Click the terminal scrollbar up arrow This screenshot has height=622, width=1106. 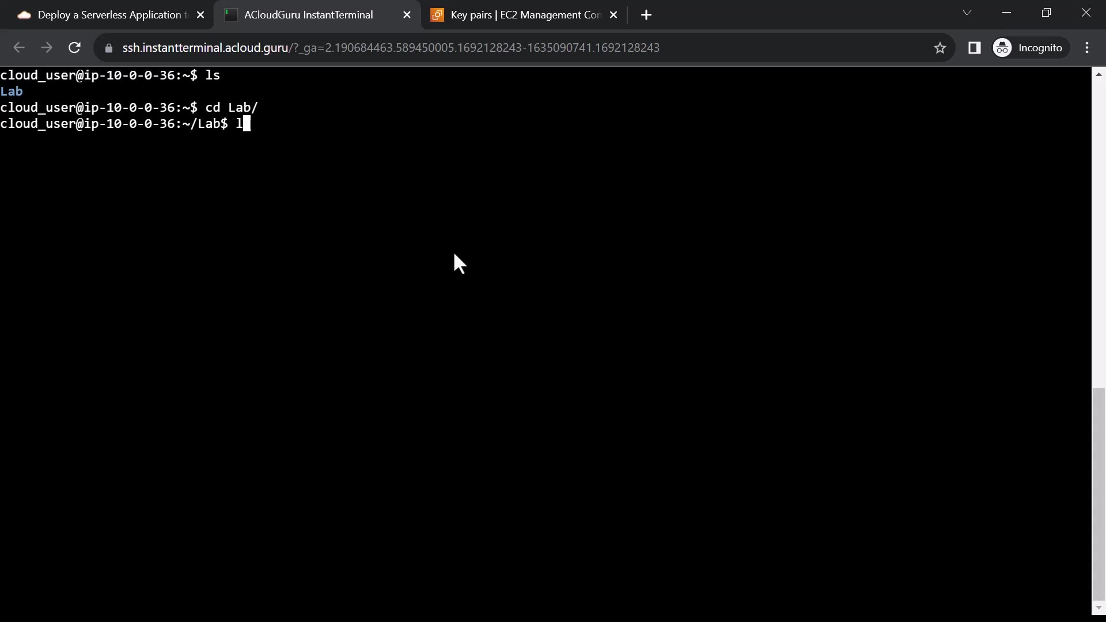[1099, 74]
